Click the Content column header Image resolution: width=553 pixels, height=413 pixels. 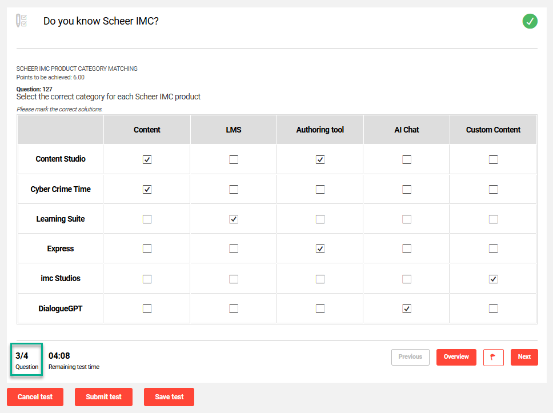[147, 130]
